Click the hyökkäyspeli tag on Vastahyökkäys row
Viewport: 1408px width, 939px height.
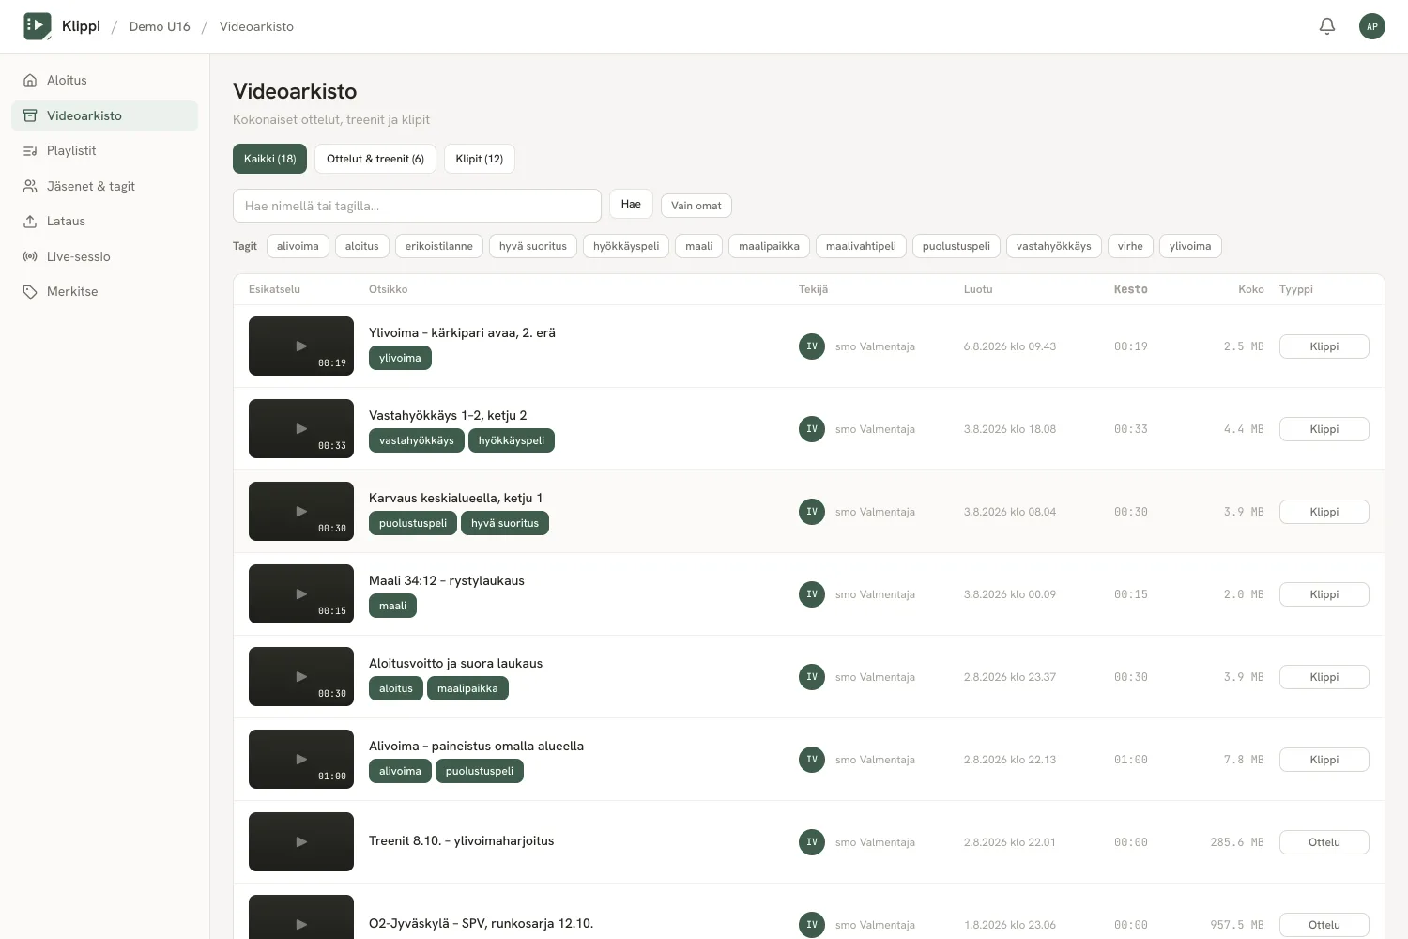click(x=512, y=440)
